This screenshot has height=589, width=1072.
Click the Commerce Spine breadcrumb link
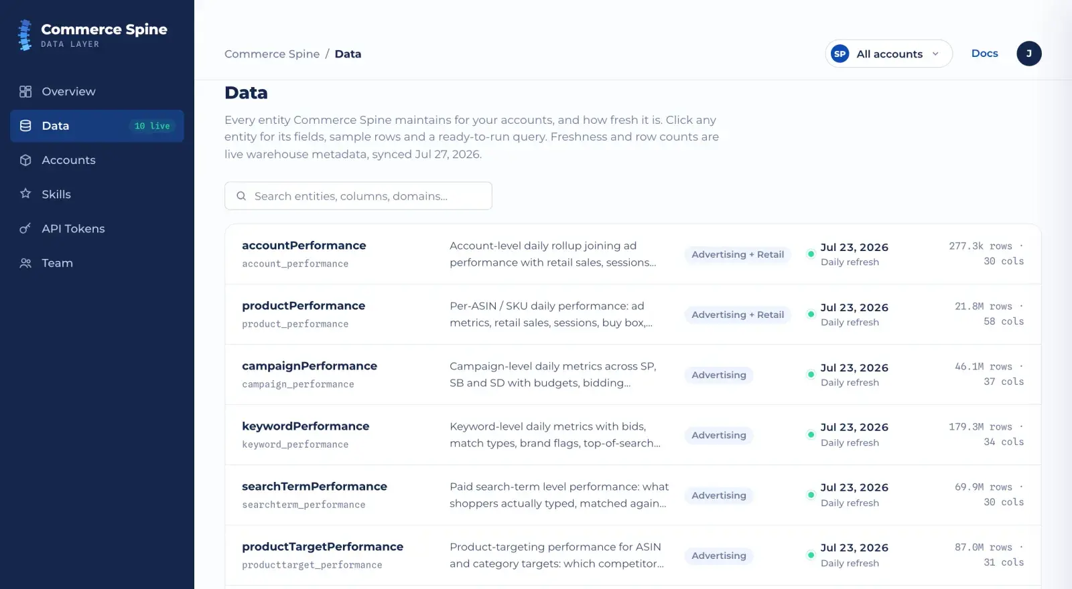pos(272,54)
